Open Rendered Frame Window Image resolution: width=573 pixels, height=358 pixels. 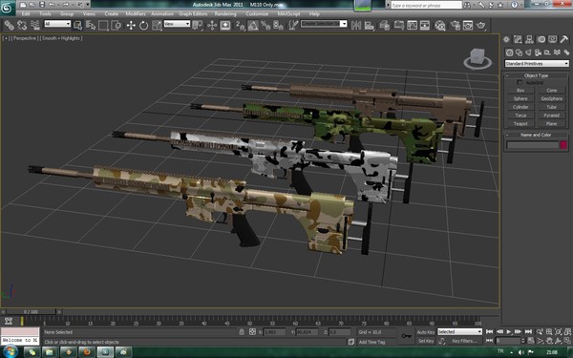(468, 25)
